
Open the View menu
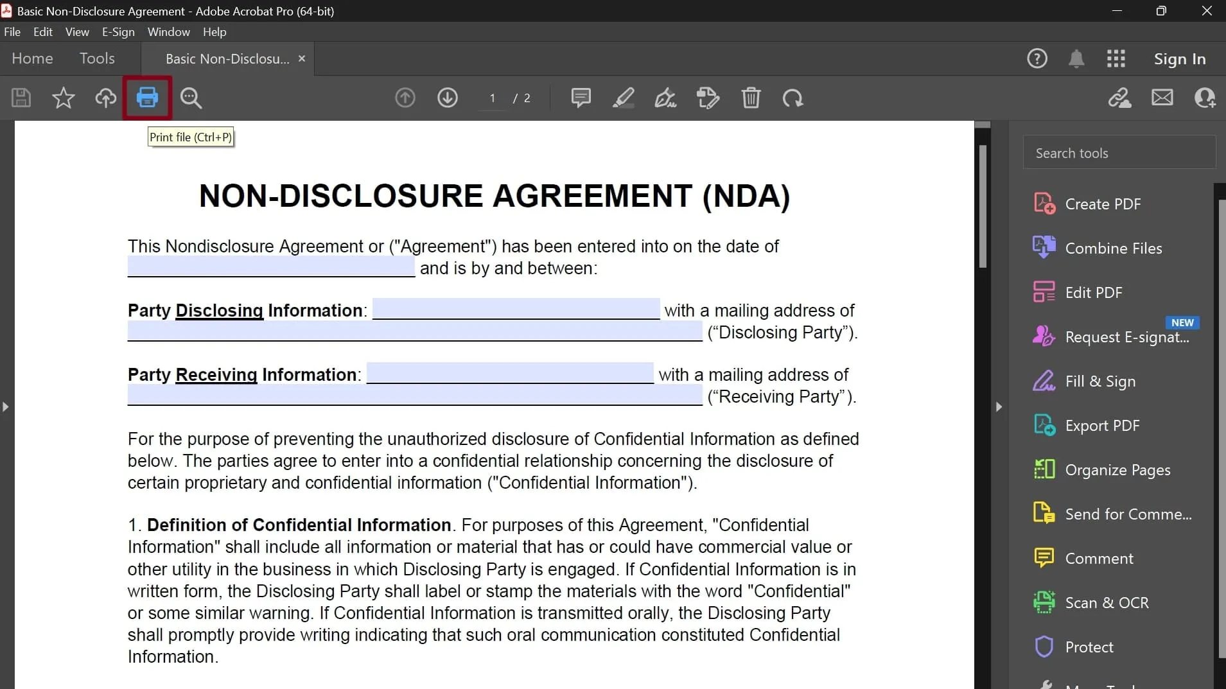(x=77, y=31)
